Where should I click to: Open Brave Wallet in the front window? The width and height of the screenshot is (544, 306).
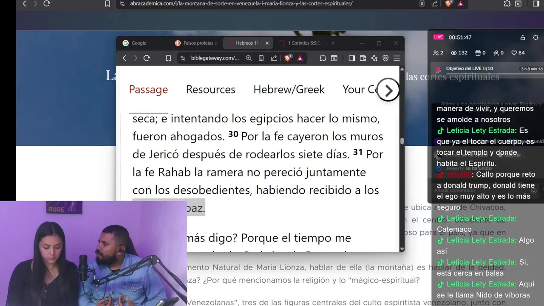(x=363, y=58)
